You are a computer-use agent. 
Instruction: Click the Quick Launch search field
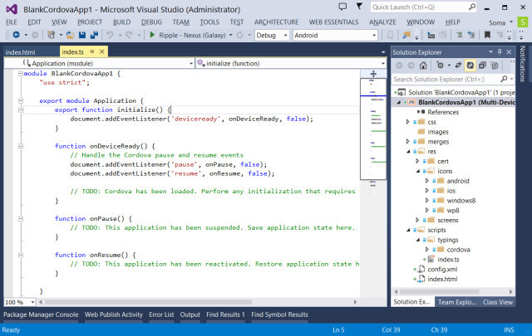coord(420,7)
